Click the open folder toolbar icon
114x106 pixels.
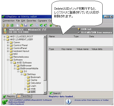(22, 25)
